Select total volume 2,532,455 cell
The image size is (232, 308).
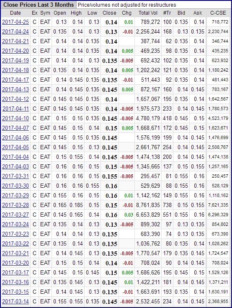click(148, 301)
